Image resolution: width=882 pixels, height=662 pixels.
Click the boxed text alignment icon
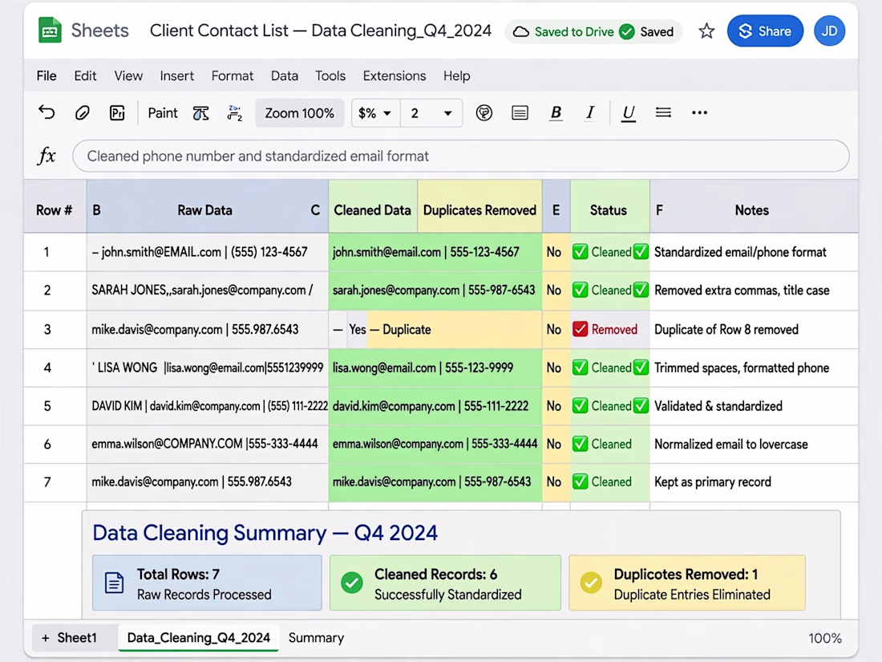pos(520,113)
